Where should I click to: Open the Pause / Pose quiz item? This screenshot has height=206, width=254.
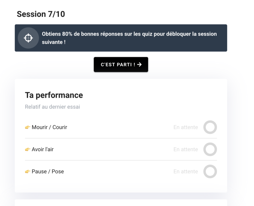coord(48,172)
